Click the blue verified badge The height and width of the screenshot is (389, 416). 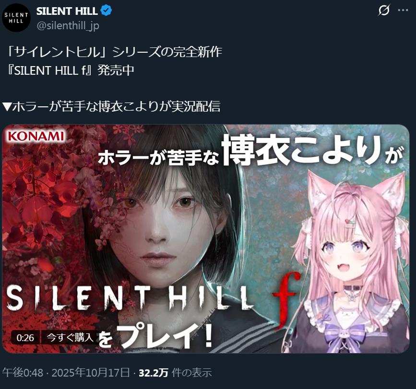[x=106, y=11]
